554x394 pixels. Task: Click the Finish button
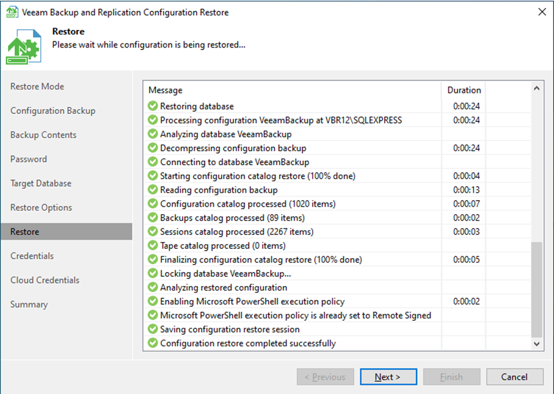pos(451,377)
